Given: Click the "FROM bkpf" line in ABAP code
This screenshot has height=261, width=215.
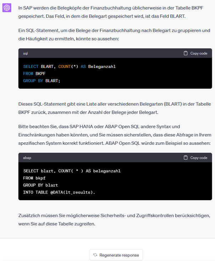Looking at the screenshot, I should (34, 178).
